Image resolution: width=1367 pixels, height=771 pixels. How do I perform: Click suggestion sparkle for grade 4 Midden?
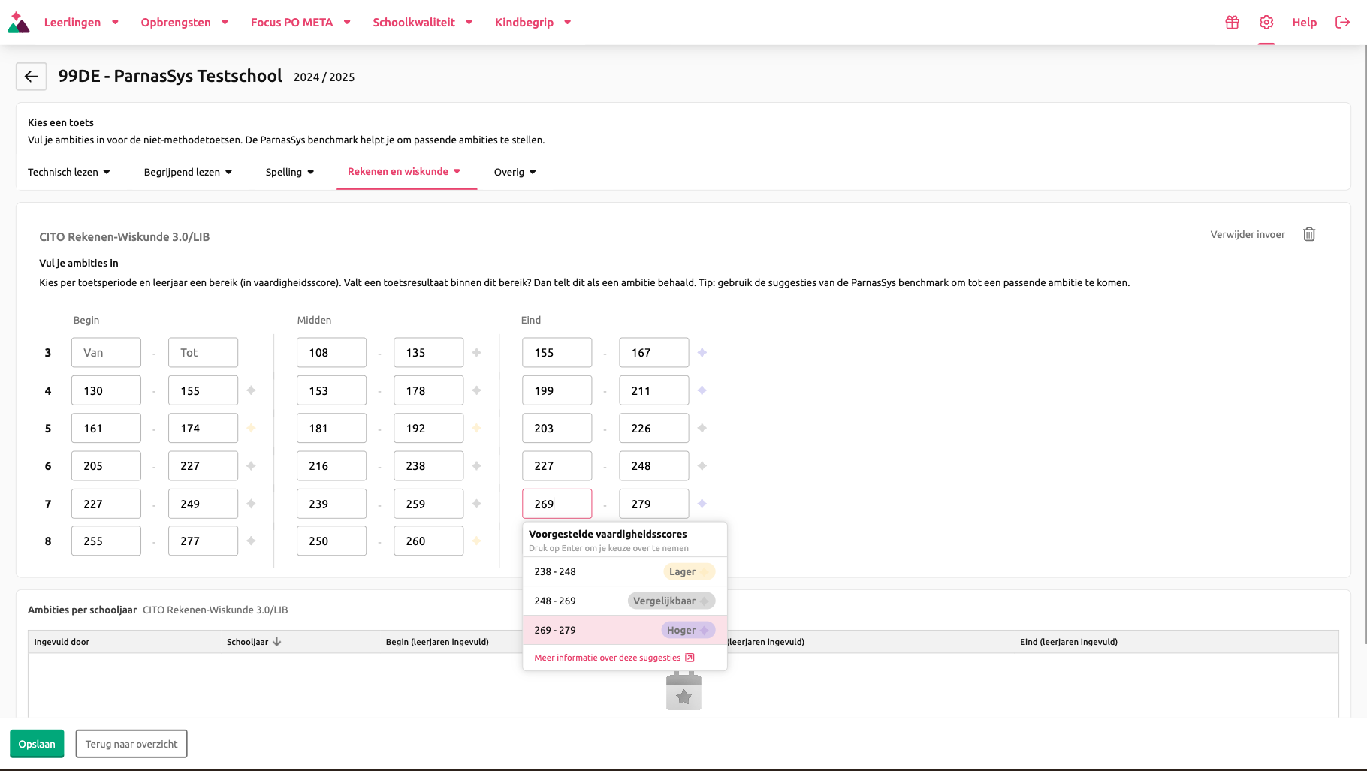point(477,390)
